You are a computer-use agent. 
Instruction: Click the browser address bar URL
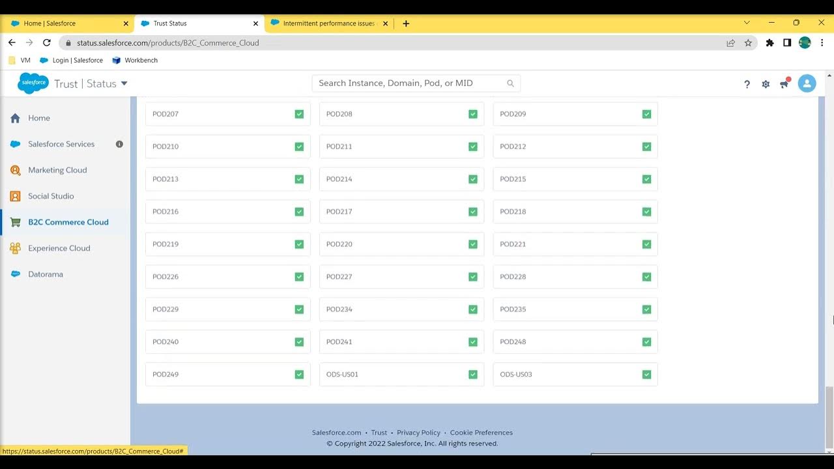(168, 43)
